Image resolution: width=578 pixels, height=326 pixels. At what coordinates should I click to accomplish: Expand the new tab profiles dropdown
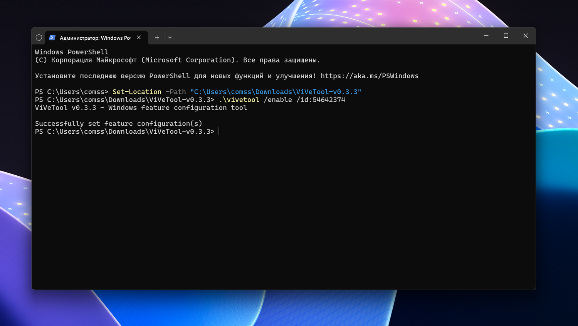(x=170, y=37)
